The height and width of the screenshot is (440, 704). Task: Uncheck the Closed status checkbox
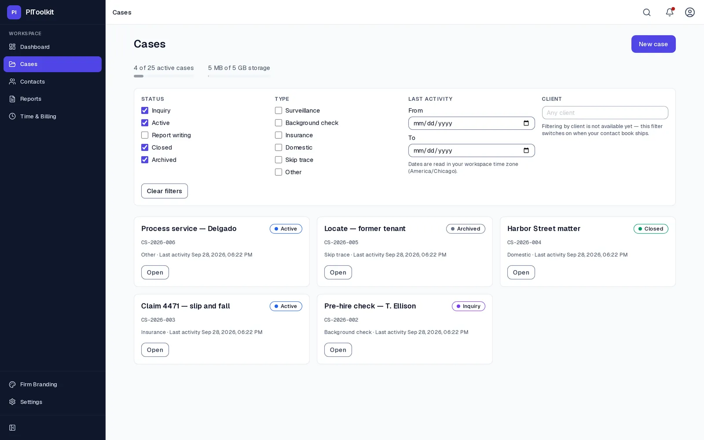click(145, 147)
